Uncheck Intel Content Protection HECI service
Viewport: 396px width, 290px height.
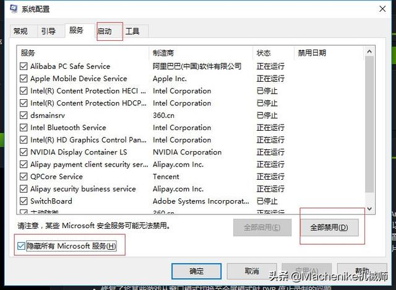pos(24,90)
